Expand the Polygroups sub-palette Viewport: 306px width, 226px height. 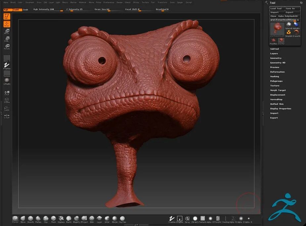(276, 81)
